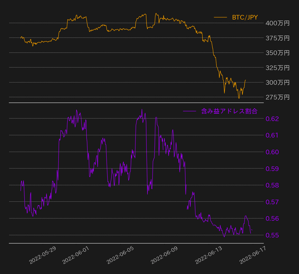Click the 0.58 ratio tick label
The height and width of the screenshot is (274, 299).
(272, 185)
